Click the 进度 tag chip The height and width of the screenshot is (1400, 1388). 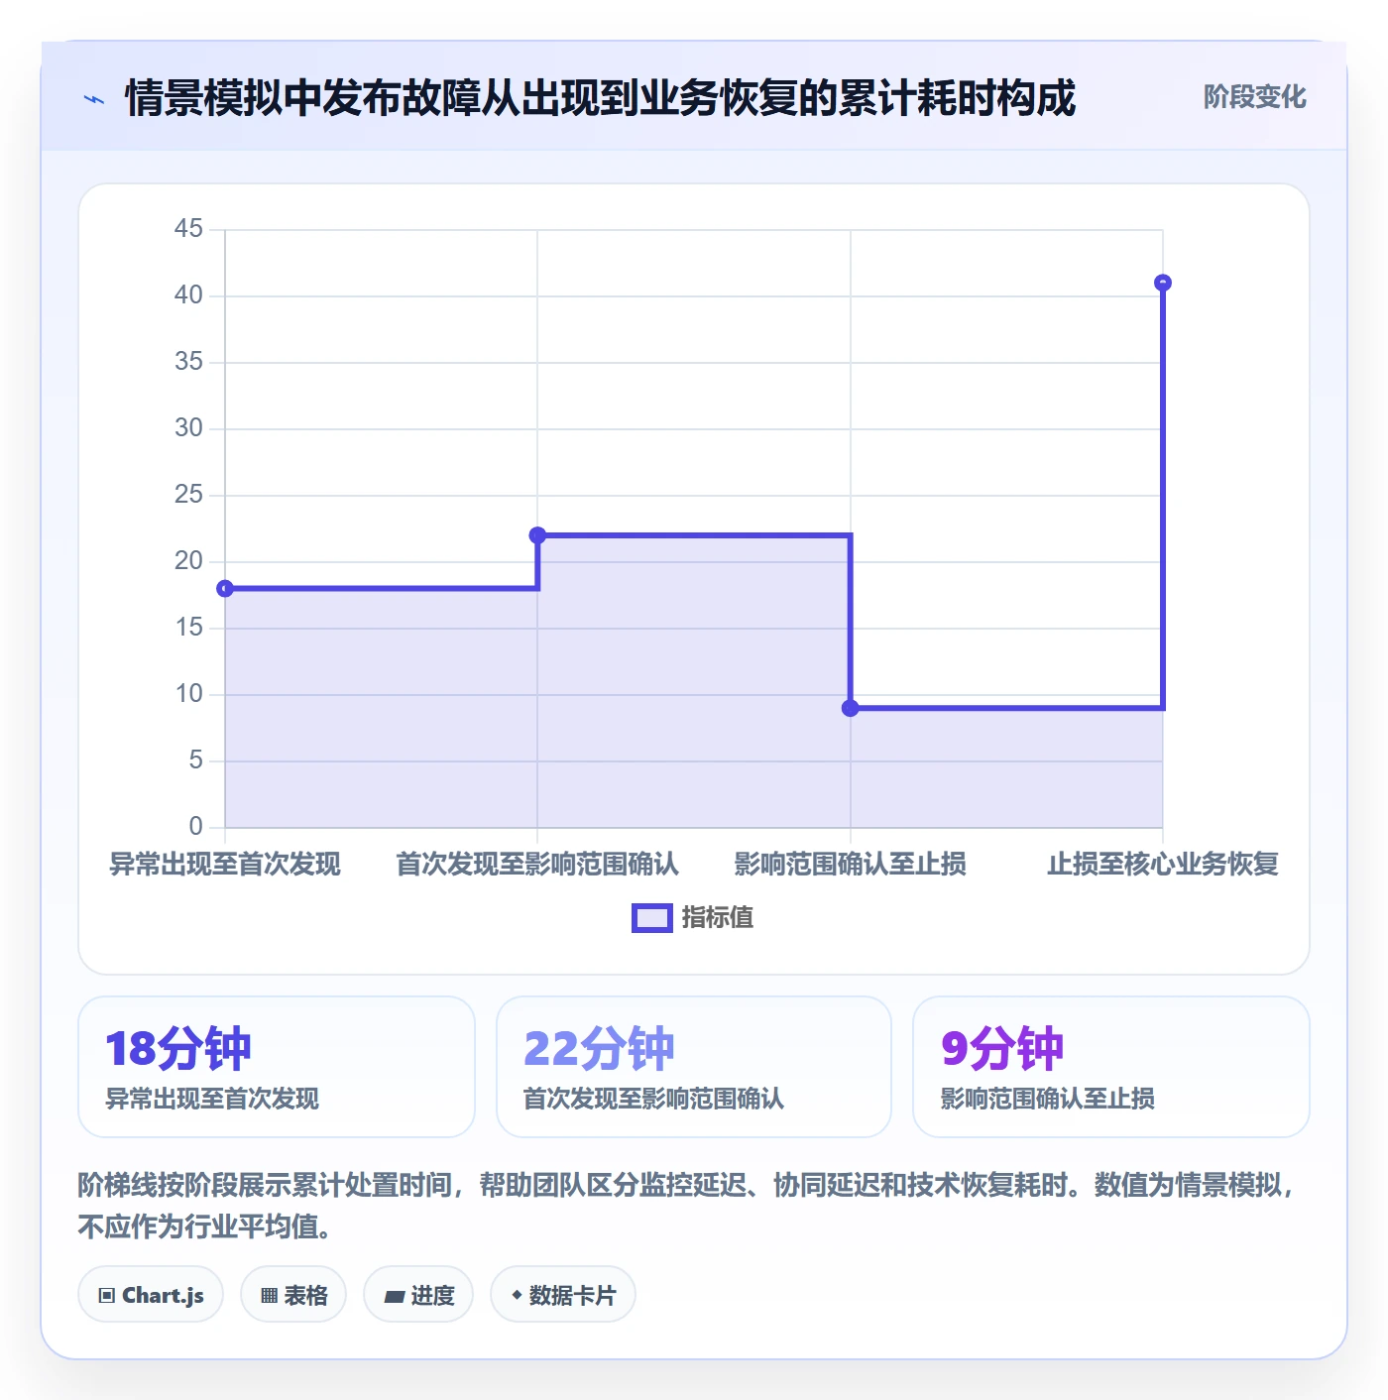click(x=418, y=1295)
